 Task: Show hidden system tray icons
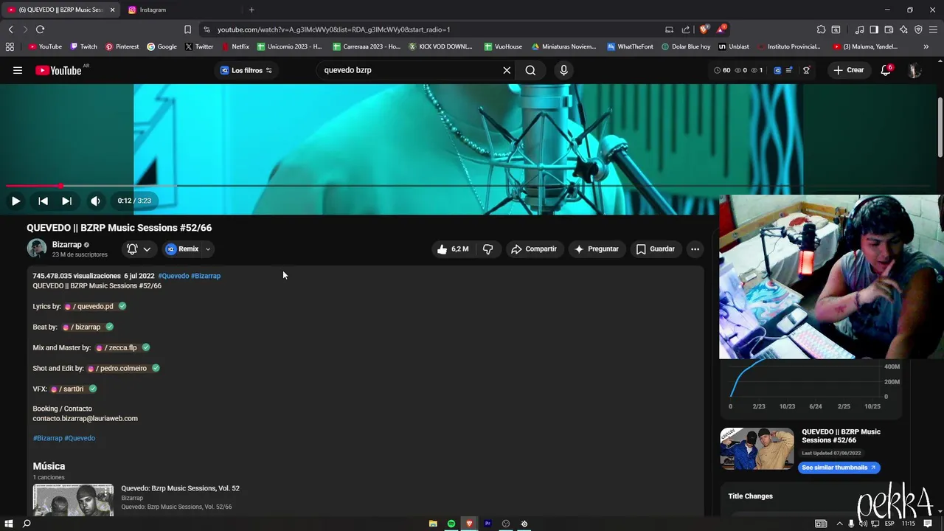[839, 524]
